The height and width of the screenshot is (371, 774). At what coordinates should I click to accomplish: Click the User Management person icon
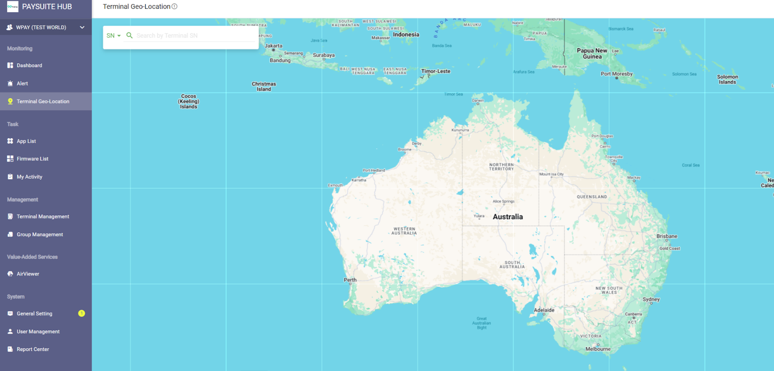point(10,331)
